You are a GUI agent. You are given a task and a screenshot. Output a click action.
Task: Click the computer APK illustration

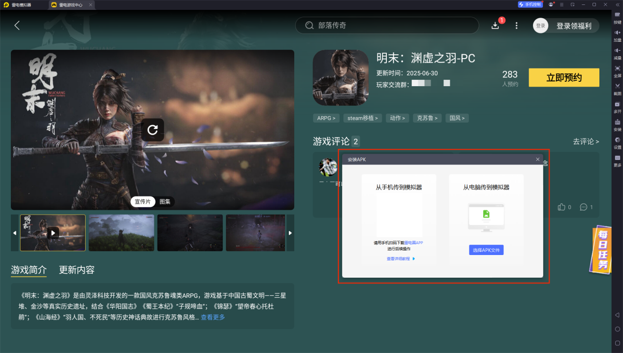click(486, 217)
